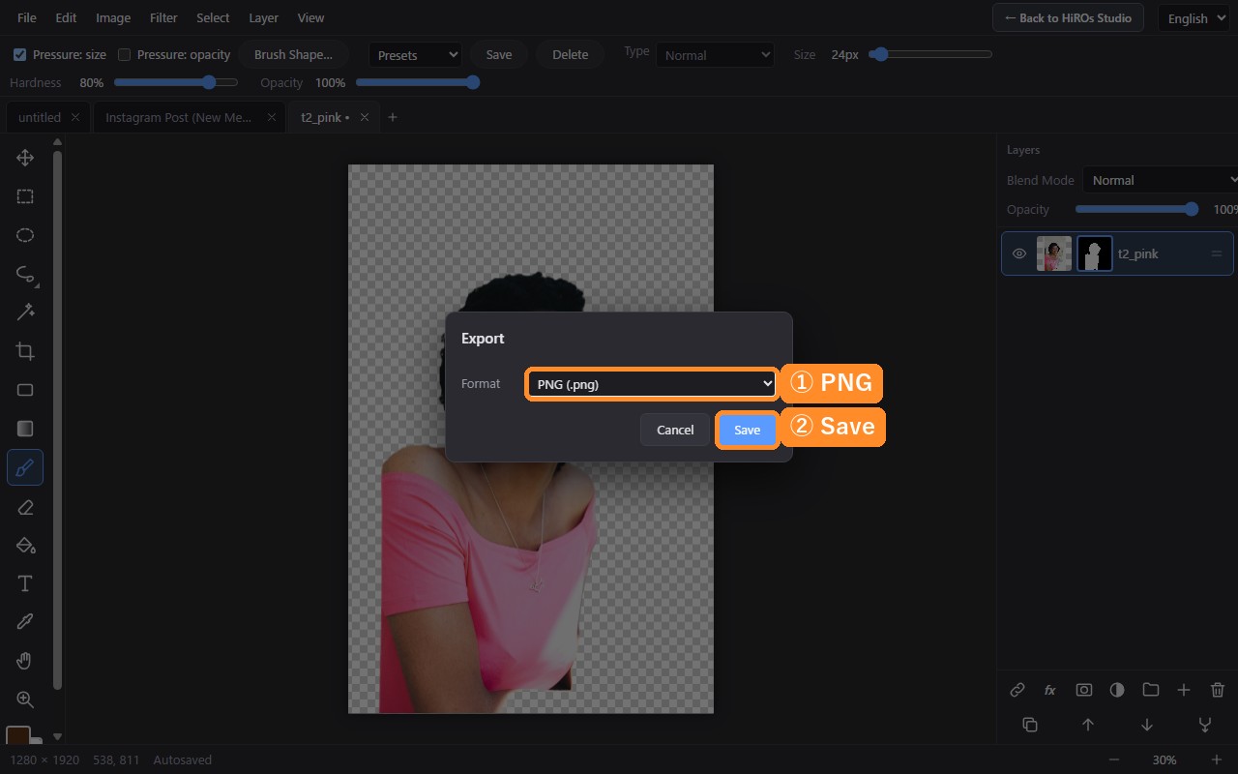Click Cancel in the Export dialog
The width and height of the screenshot is (1238, 774).
coord(675,430)
